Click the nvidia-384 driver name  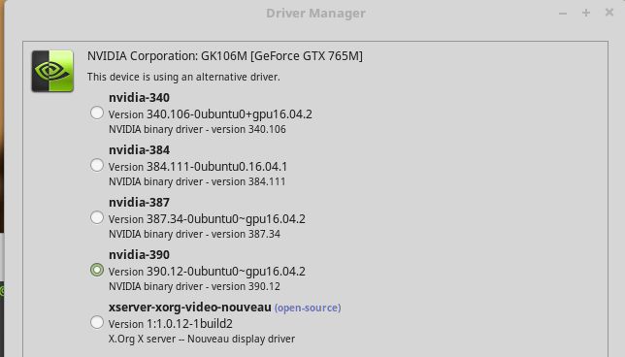[x=139, y=150]
